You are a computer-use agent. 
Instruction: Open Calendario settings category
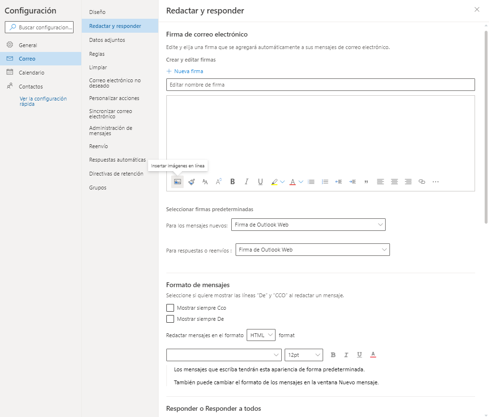(40, 72)
